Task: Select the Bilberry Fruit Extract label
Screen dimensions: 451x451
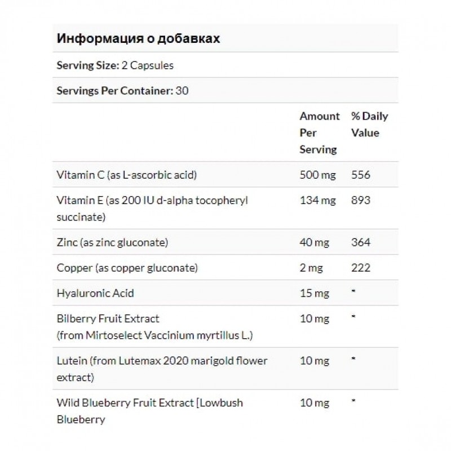Action: click(x=108, y=319)
